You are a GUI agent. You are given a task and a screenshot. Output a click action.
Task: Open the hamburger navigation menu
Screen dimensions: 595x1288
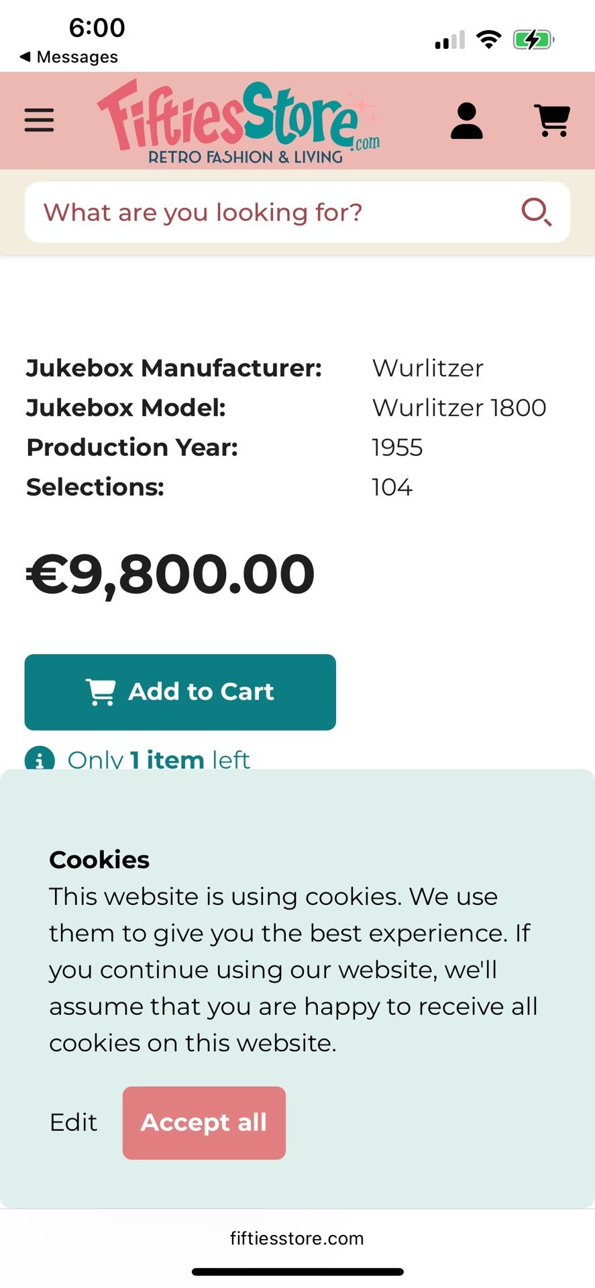coord(39,121)
